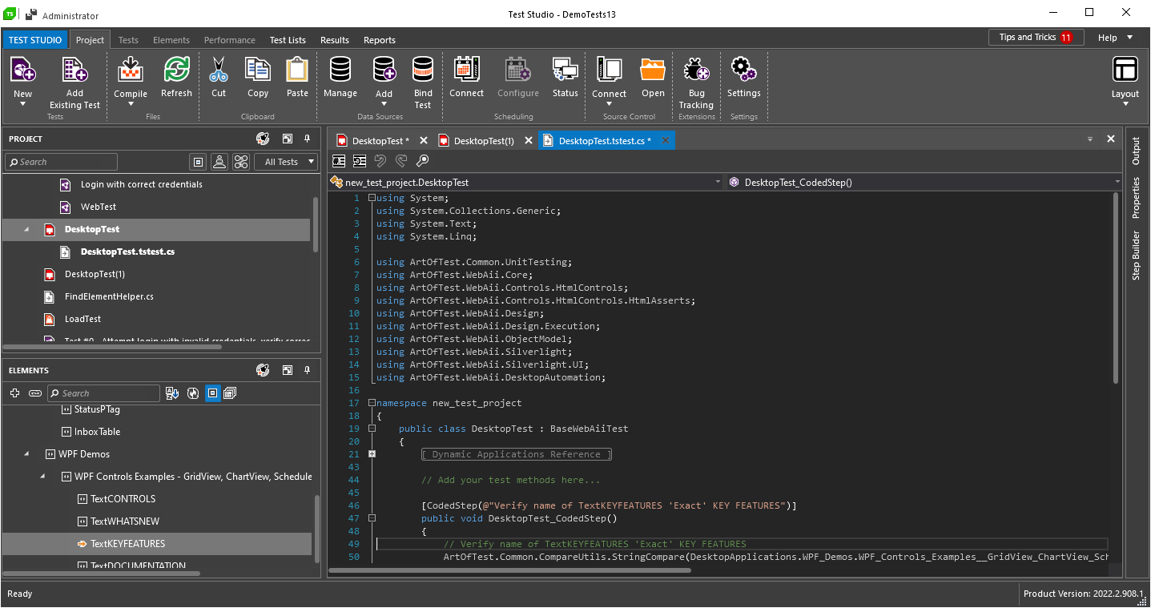1151x608 pixels.
Task: Click the Project panel search field
Action: [x=61, y=162]
